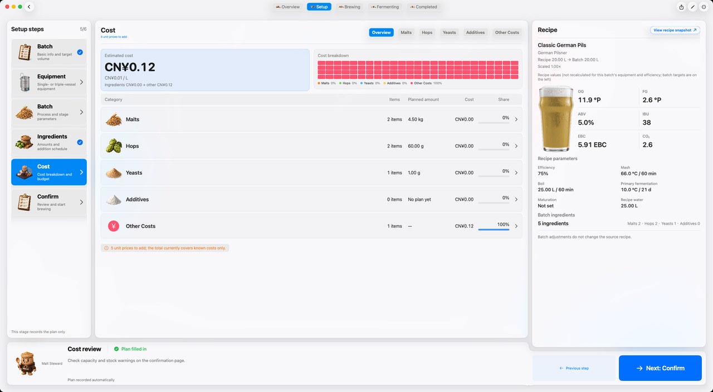The height and width of the screenshot is (392, 713).
Task: Click the Malts grain pile icon in the table
Action: 114,120
